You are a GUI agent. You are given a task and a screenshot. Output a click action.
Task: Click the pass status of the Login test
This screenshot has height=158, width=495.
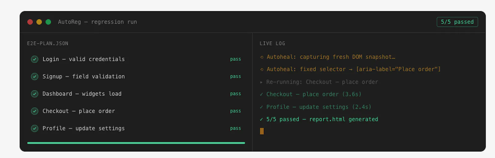pos(235,59)
